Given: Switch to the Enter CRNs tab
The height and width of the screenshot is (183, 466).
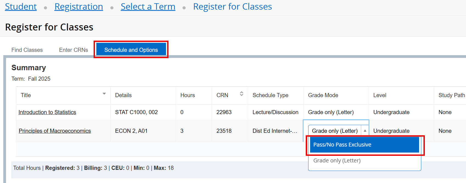Looking at the screenshot, I should pyautogui.click(x=74, y=50).
